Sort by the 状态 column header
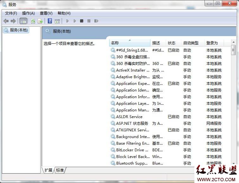 (x=173, y=43)
